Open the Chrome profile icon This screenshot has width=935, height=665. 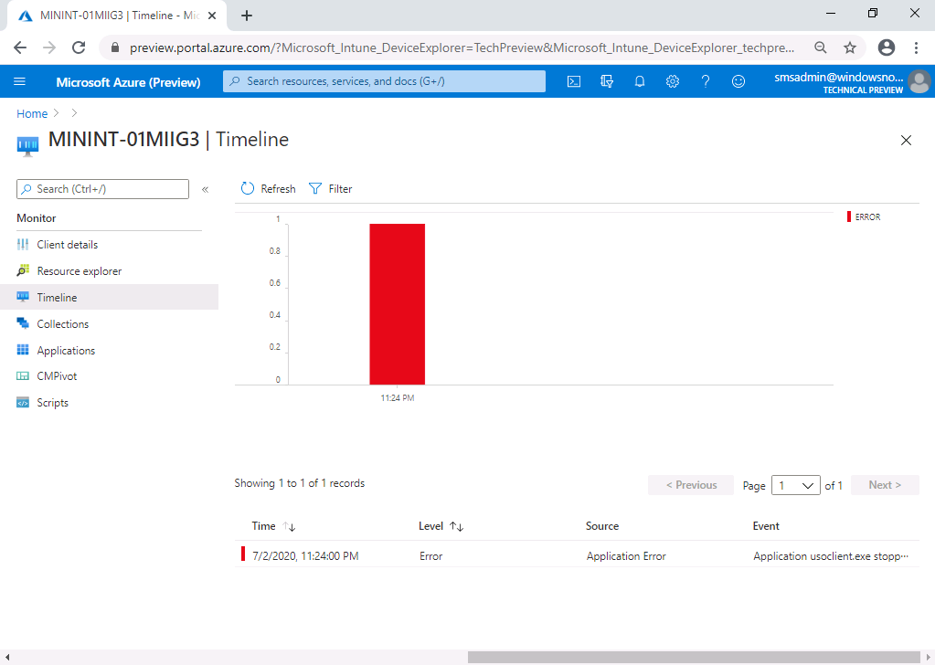coord(887,47)
